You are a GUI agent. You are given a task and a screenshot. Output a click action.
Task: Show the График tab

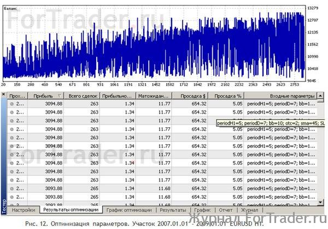pos(202,210)
